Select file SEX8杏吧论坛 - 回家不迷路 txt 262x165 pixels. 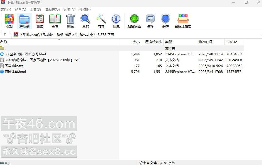tap(42, 60)
